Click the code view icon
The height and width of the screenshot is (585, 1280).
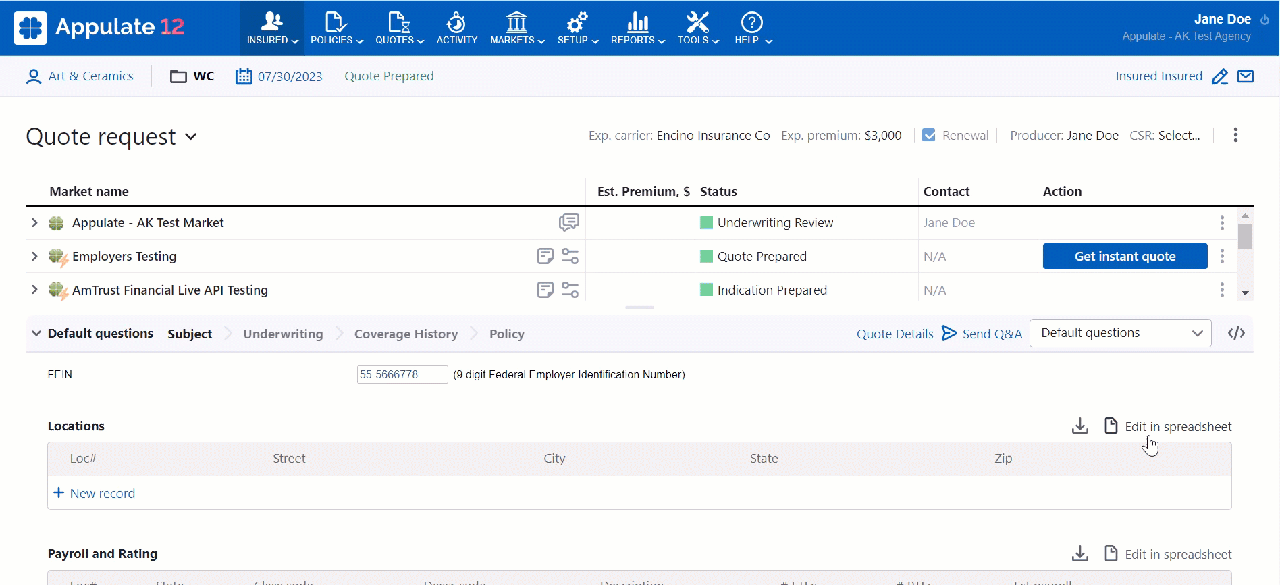[1236, 333]
